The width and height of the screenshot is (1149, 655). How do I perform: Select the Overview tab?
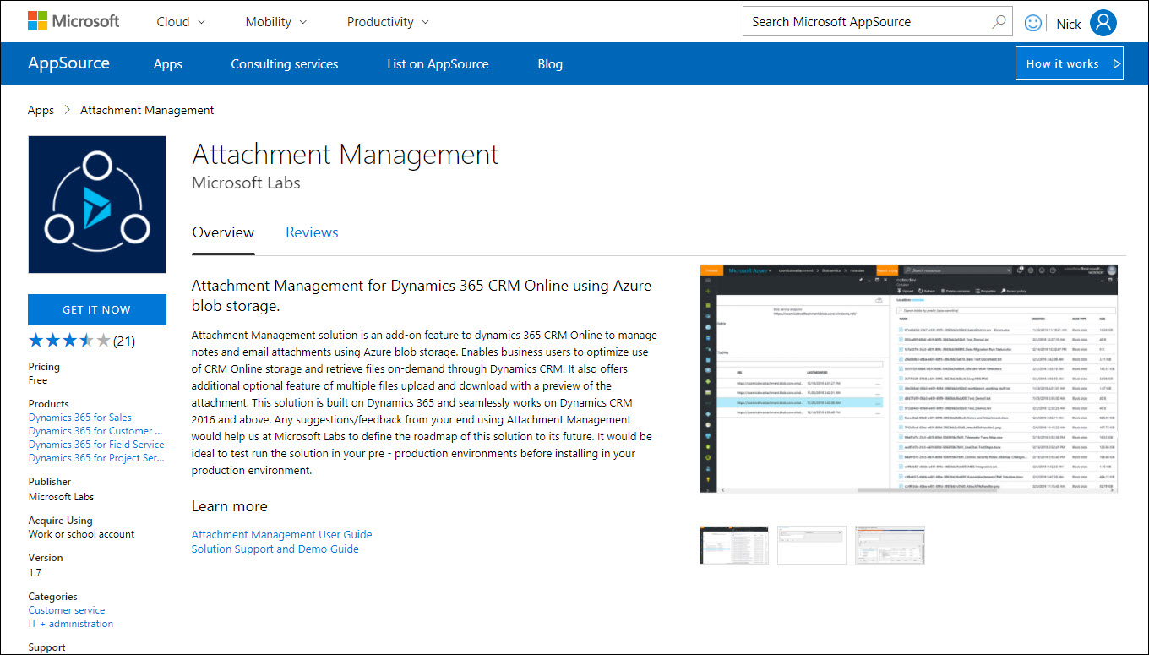(223, 232)
